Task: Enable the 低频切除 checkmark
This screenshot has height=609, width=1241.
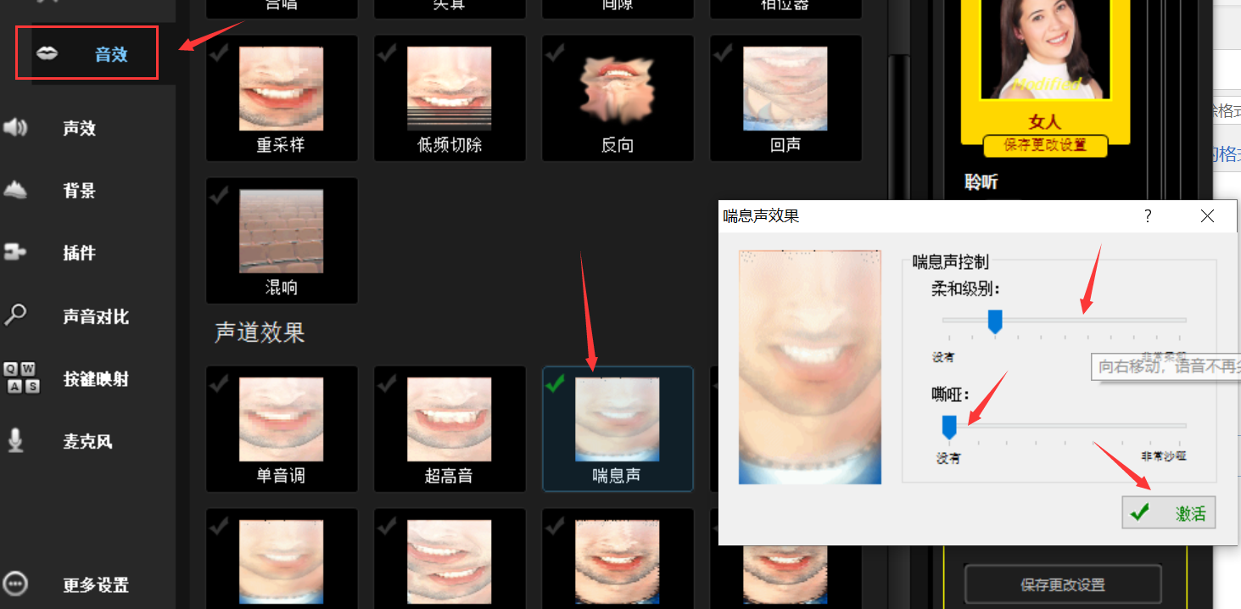Action: pos(387,53)
